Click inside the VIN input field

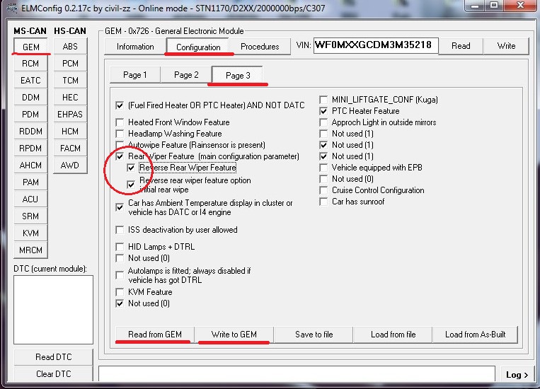click(x=375, y=46)
